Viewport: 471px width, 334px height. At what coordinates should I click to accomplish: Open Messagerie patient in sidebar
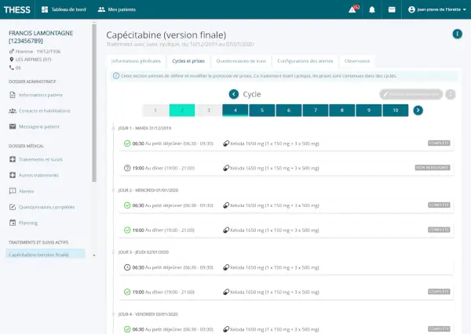[x=39, y=127]
